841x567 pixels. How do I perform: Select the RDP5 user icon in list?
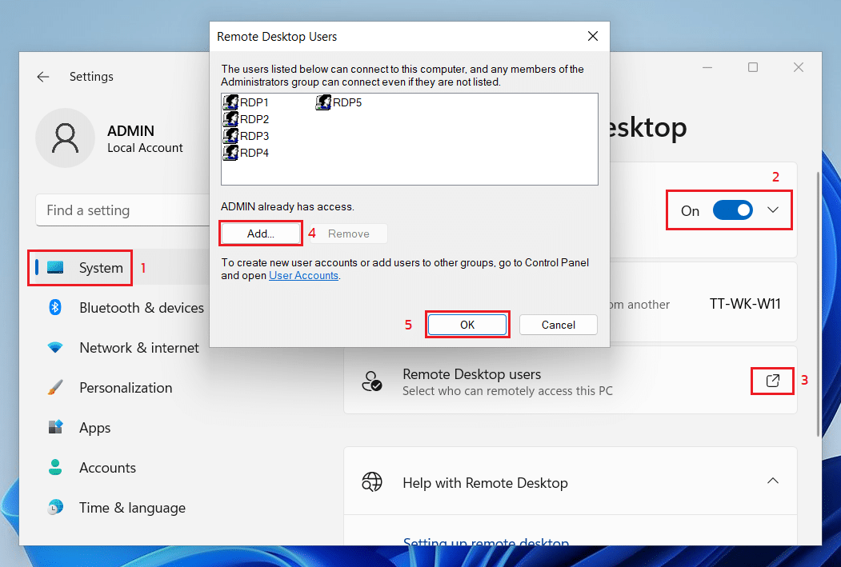(x=323, y=102)
